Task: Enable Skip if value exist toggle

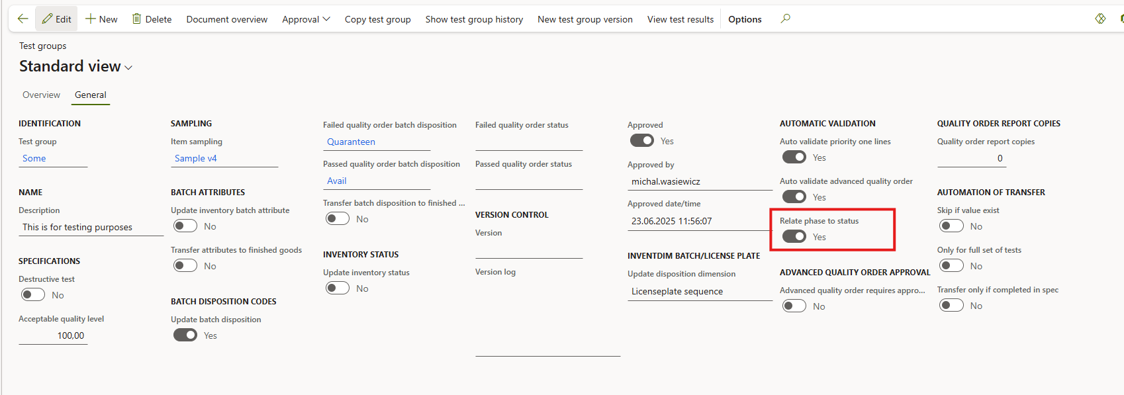Action: (951, 226)
